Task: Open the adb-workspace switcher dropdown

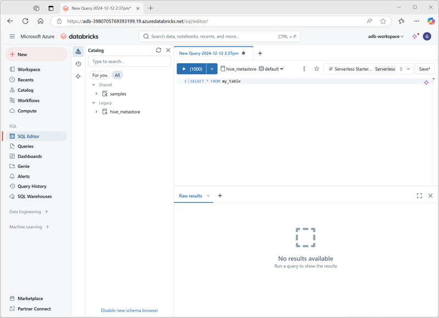Action: point(386,36)
